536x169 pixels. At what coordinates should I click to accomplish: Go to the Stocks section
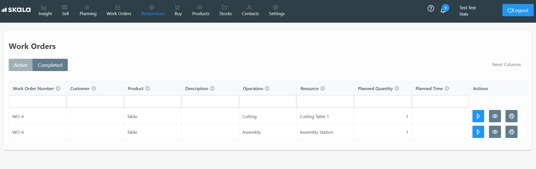point(225,11)
